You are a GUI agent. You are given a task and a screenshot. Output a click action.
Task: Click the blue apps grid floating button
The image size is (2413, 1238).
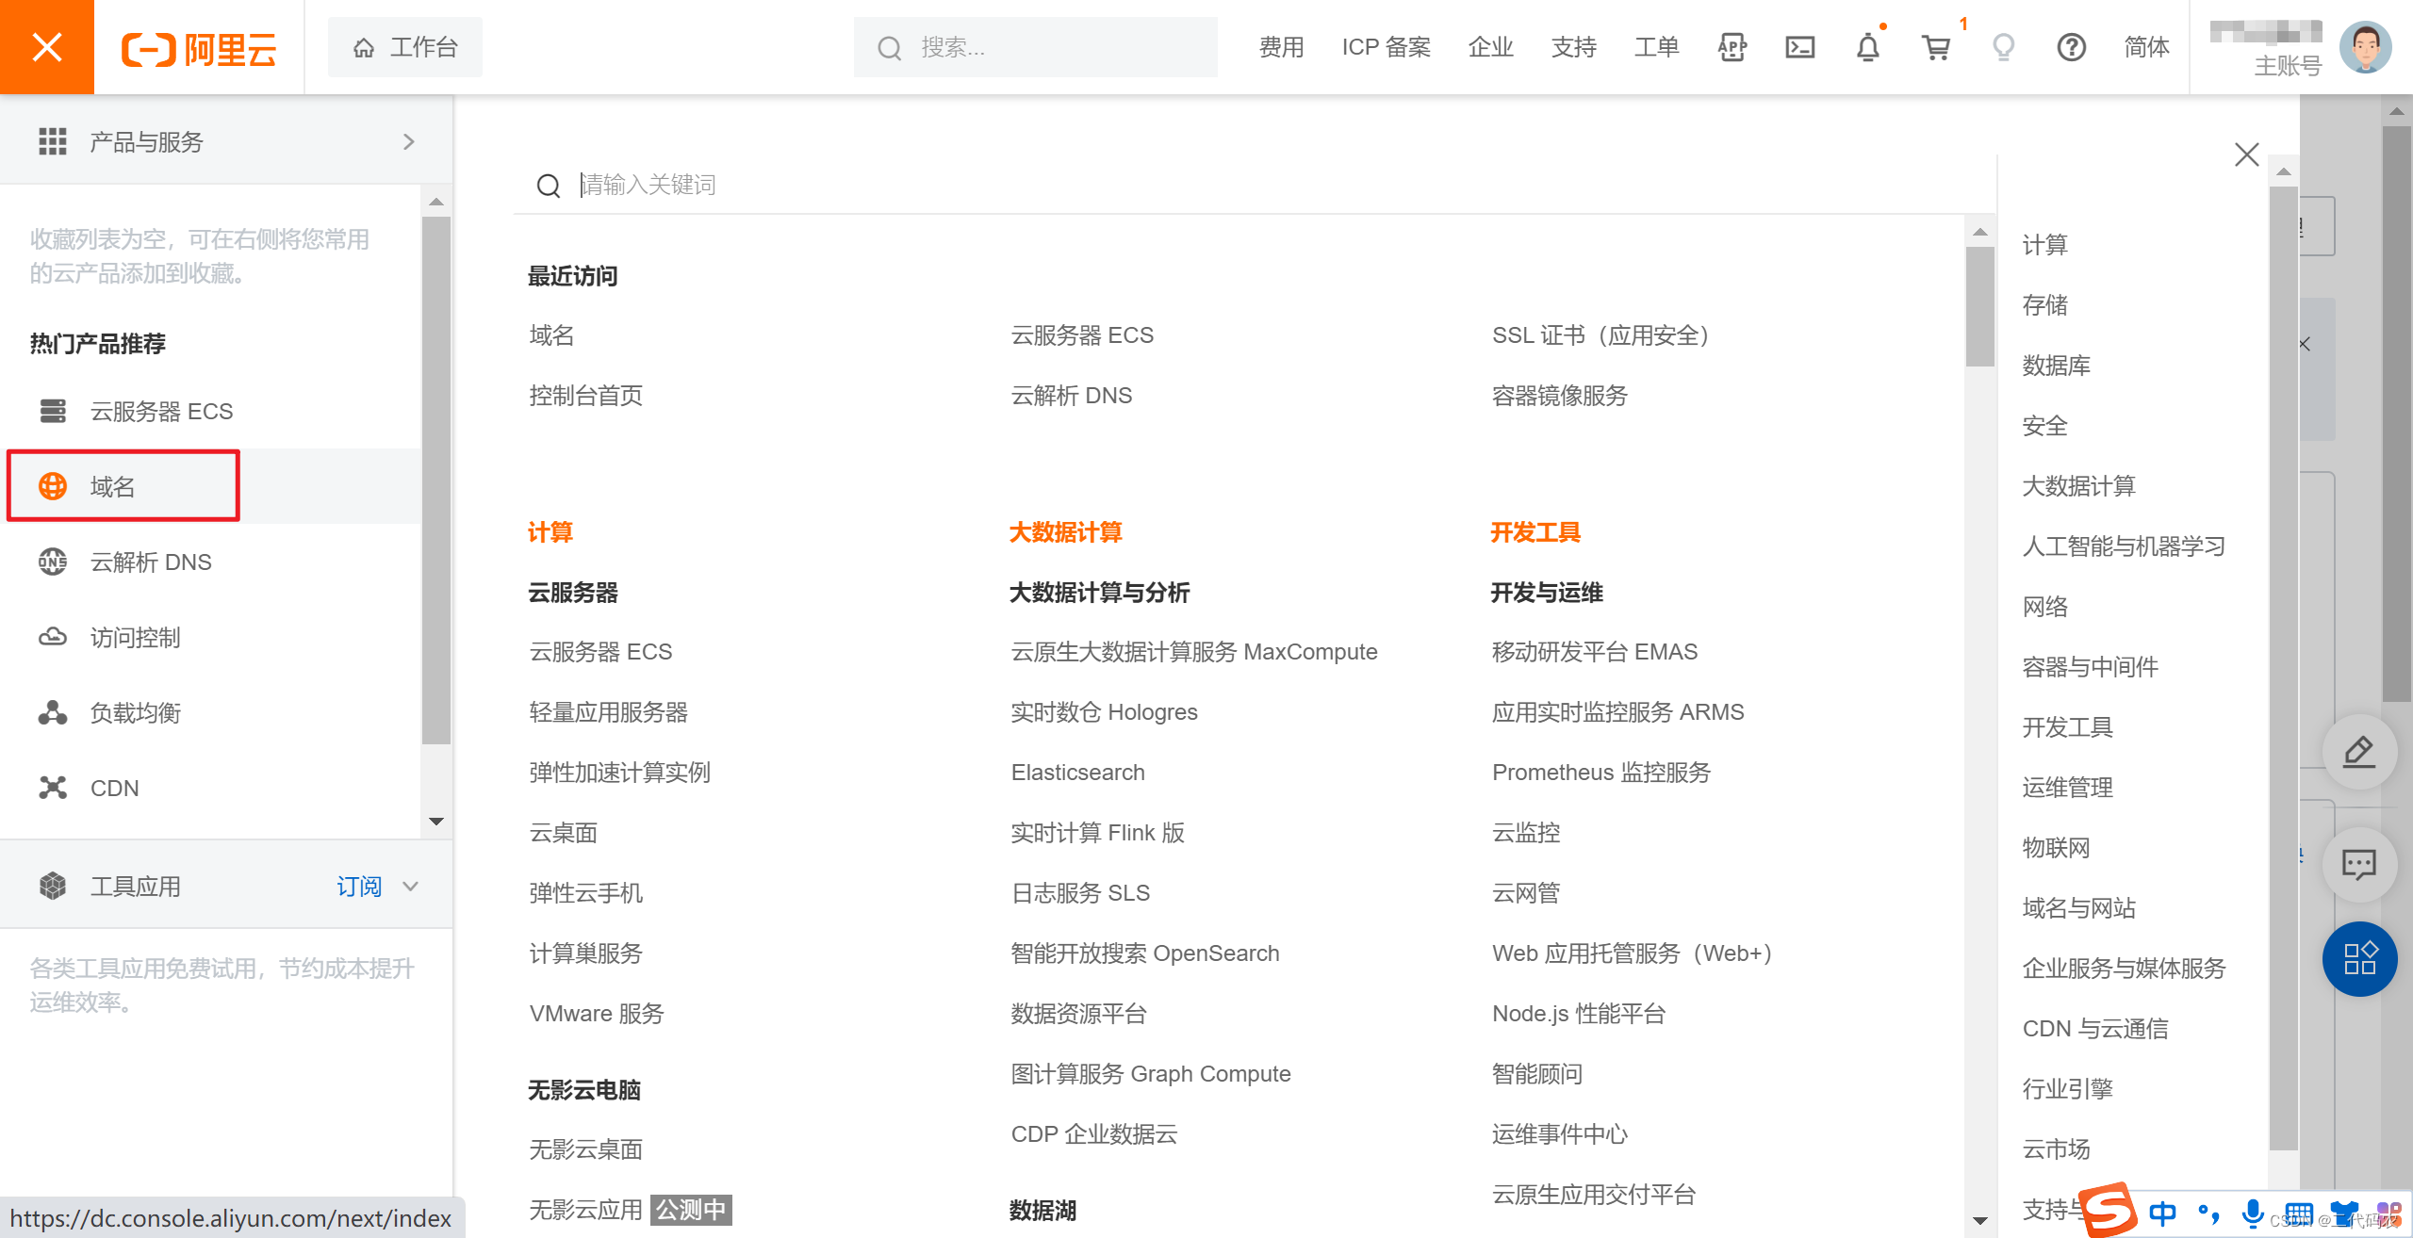(2358, 958)
